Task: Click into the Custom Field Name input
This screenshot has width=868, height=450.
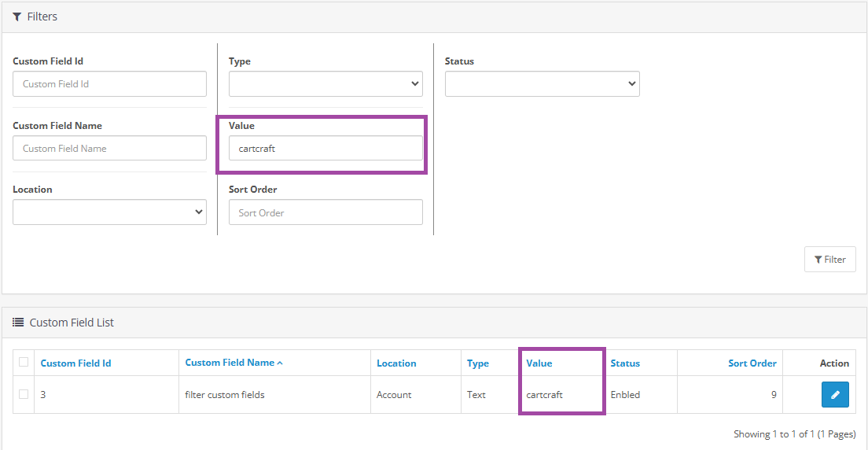Action: tap(109, 148)
